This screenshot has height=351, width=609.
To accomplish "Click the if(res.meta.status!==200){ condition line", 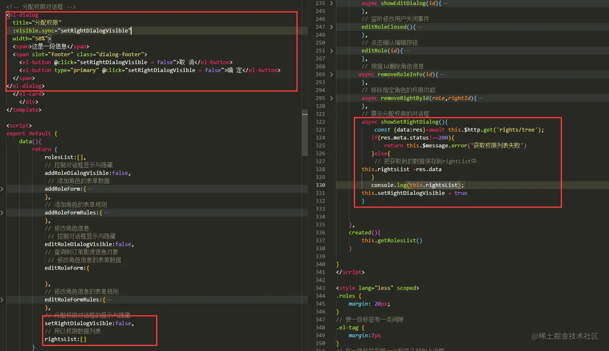I will tap(413, 137).
